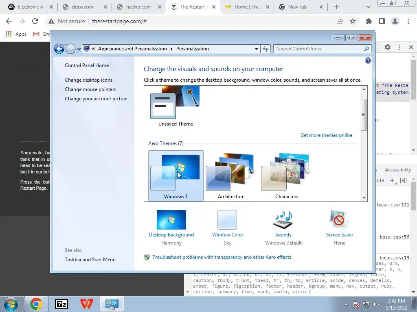Open a new browser tab with plus
Image resolution: width=417 pixels, height=312 pixels.
[337, 7]
